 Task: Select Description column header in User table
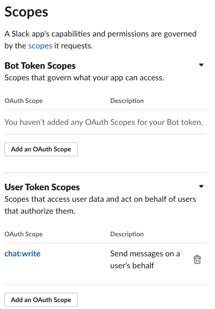click(127, 234)
